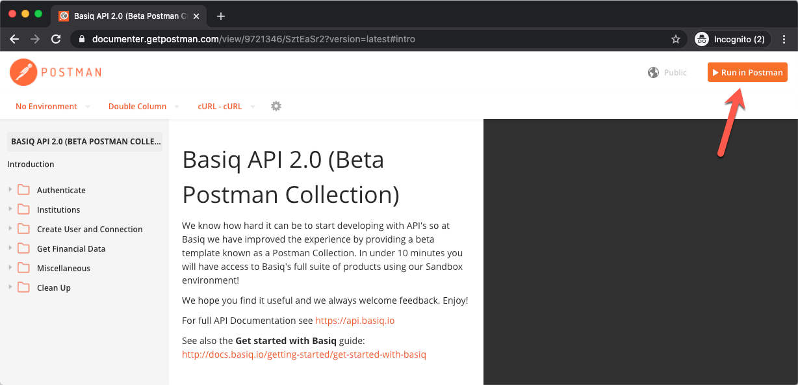Click the Get Financial Data folder icon

(x=24, y=248)
